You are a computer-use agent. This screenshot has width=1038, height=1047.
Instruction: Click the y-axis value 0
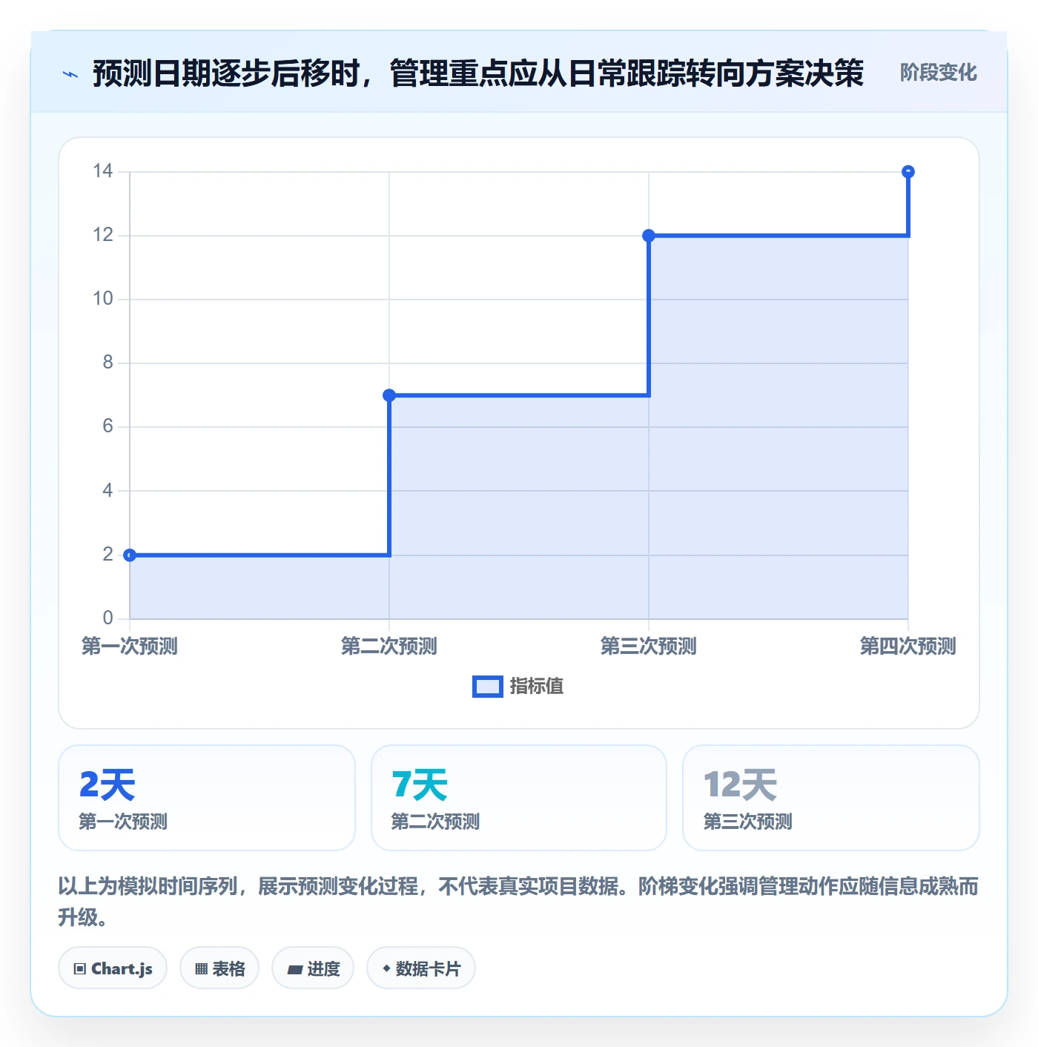click(108, 618)
